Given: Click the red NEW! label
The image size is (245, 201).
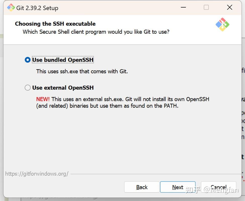Looking at the screenshot, I should tap(43, 99).
